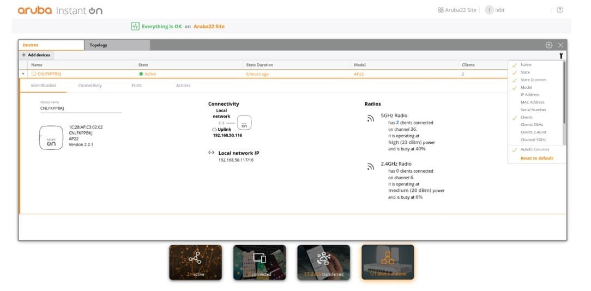591x291 pixels.
Task: Click the plus Add devices button
Action: (x=36, y=55)
